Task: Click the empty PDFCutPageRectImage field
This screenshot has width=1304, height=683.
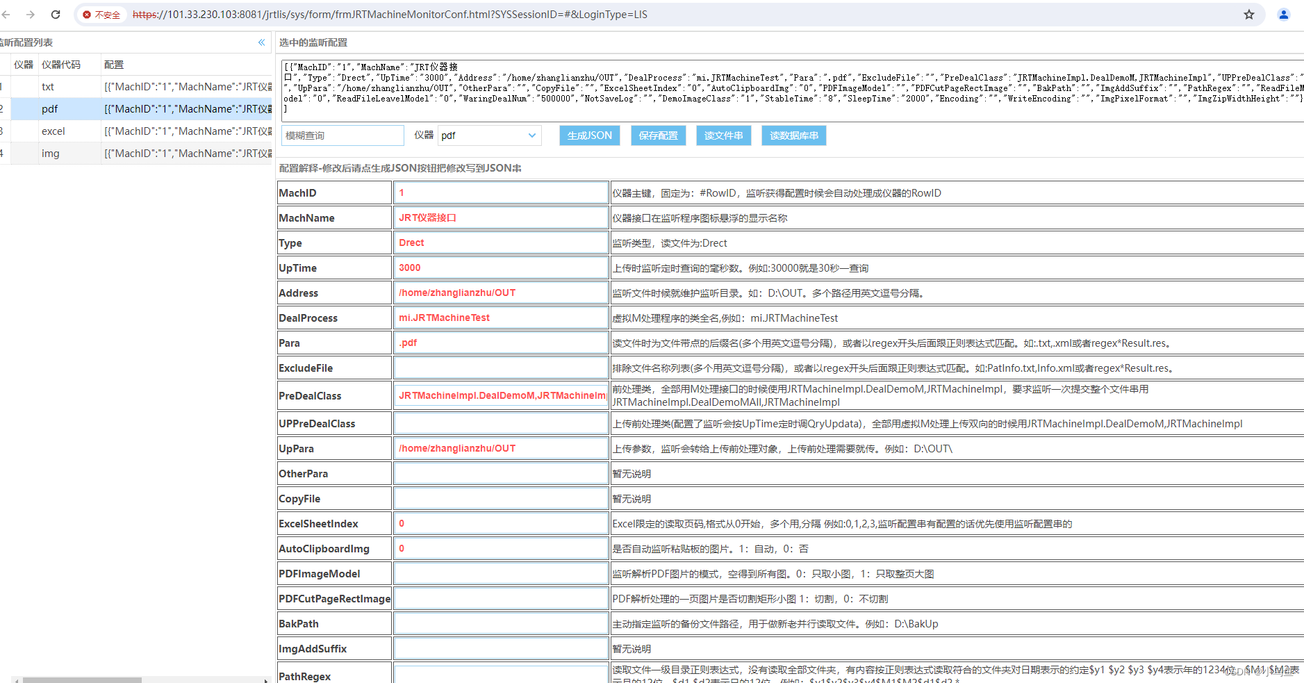Action: (501, 598)
